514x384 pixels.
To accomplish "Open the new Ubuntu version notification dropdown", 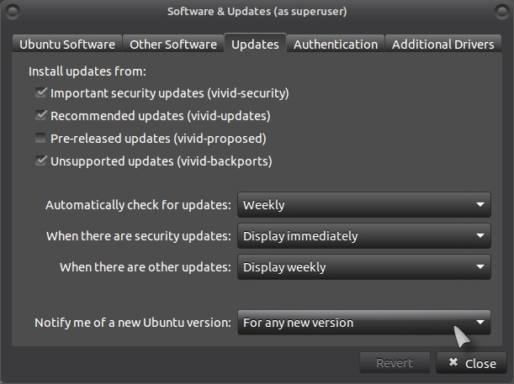I will 364,322.
